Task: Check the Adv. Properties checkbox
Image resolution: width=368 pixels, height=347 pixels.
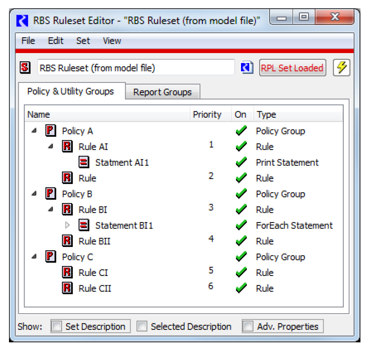Action: (x=248, y=327)
